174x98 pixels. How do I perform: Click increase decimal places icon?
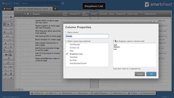(x=5, y=74)
